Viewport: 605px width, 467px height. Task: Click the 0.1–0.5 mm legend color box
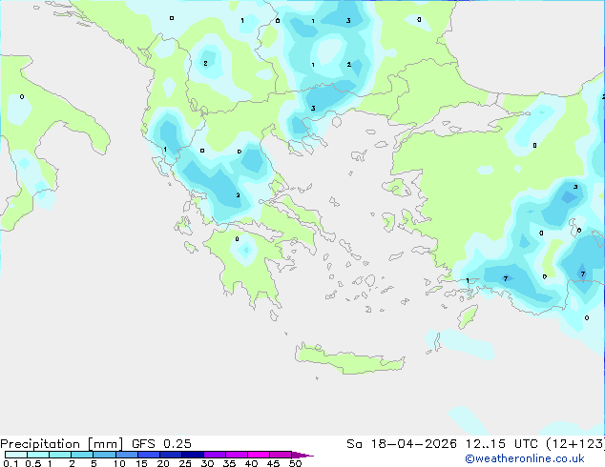tap(16, 455)
